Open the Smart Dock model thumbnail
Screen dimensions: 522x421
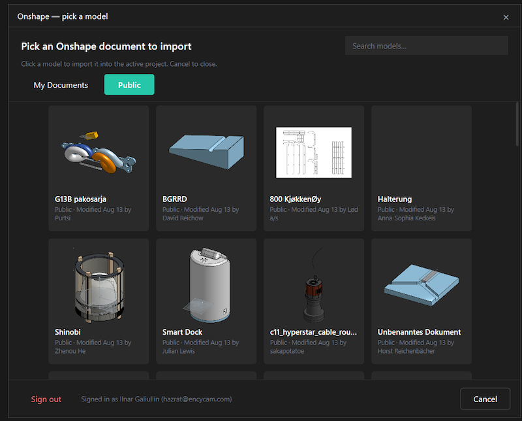(x=206, y=285)
